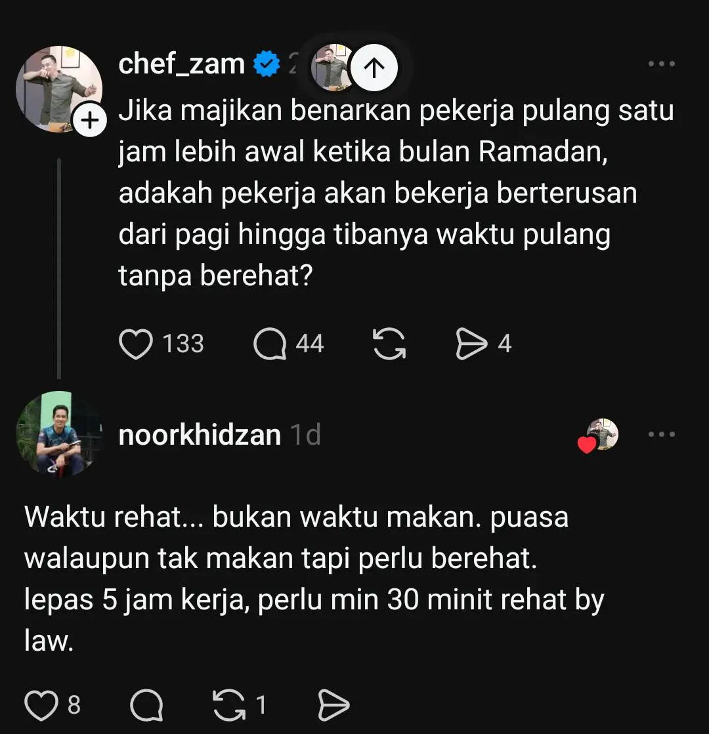Tap small chef_zam avatar beside arrow button

332,68
